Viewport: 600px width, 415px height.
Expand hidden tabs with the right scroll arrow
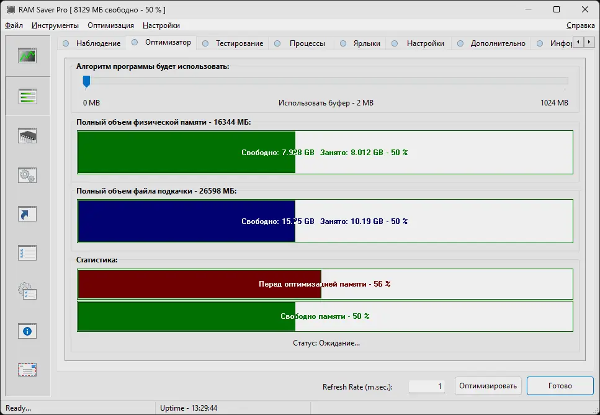pyautogui.click(x=588, y=42)
